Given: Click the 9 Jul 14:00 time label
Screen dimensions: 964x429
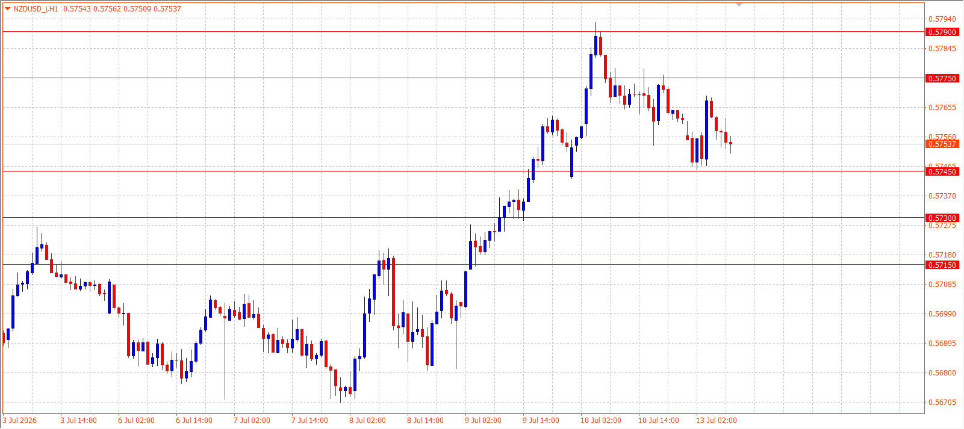Looking at the screenshot, I should coord(541,421).
